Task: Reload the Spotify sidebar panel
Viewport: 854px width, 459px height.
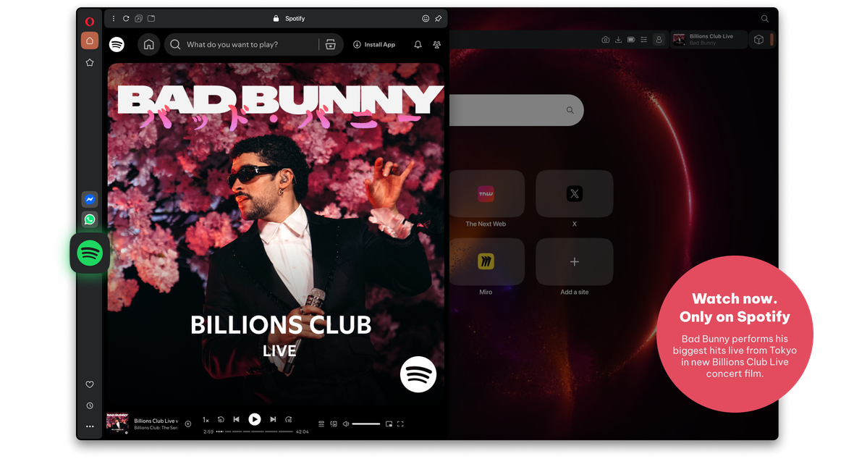Action: 126,19
